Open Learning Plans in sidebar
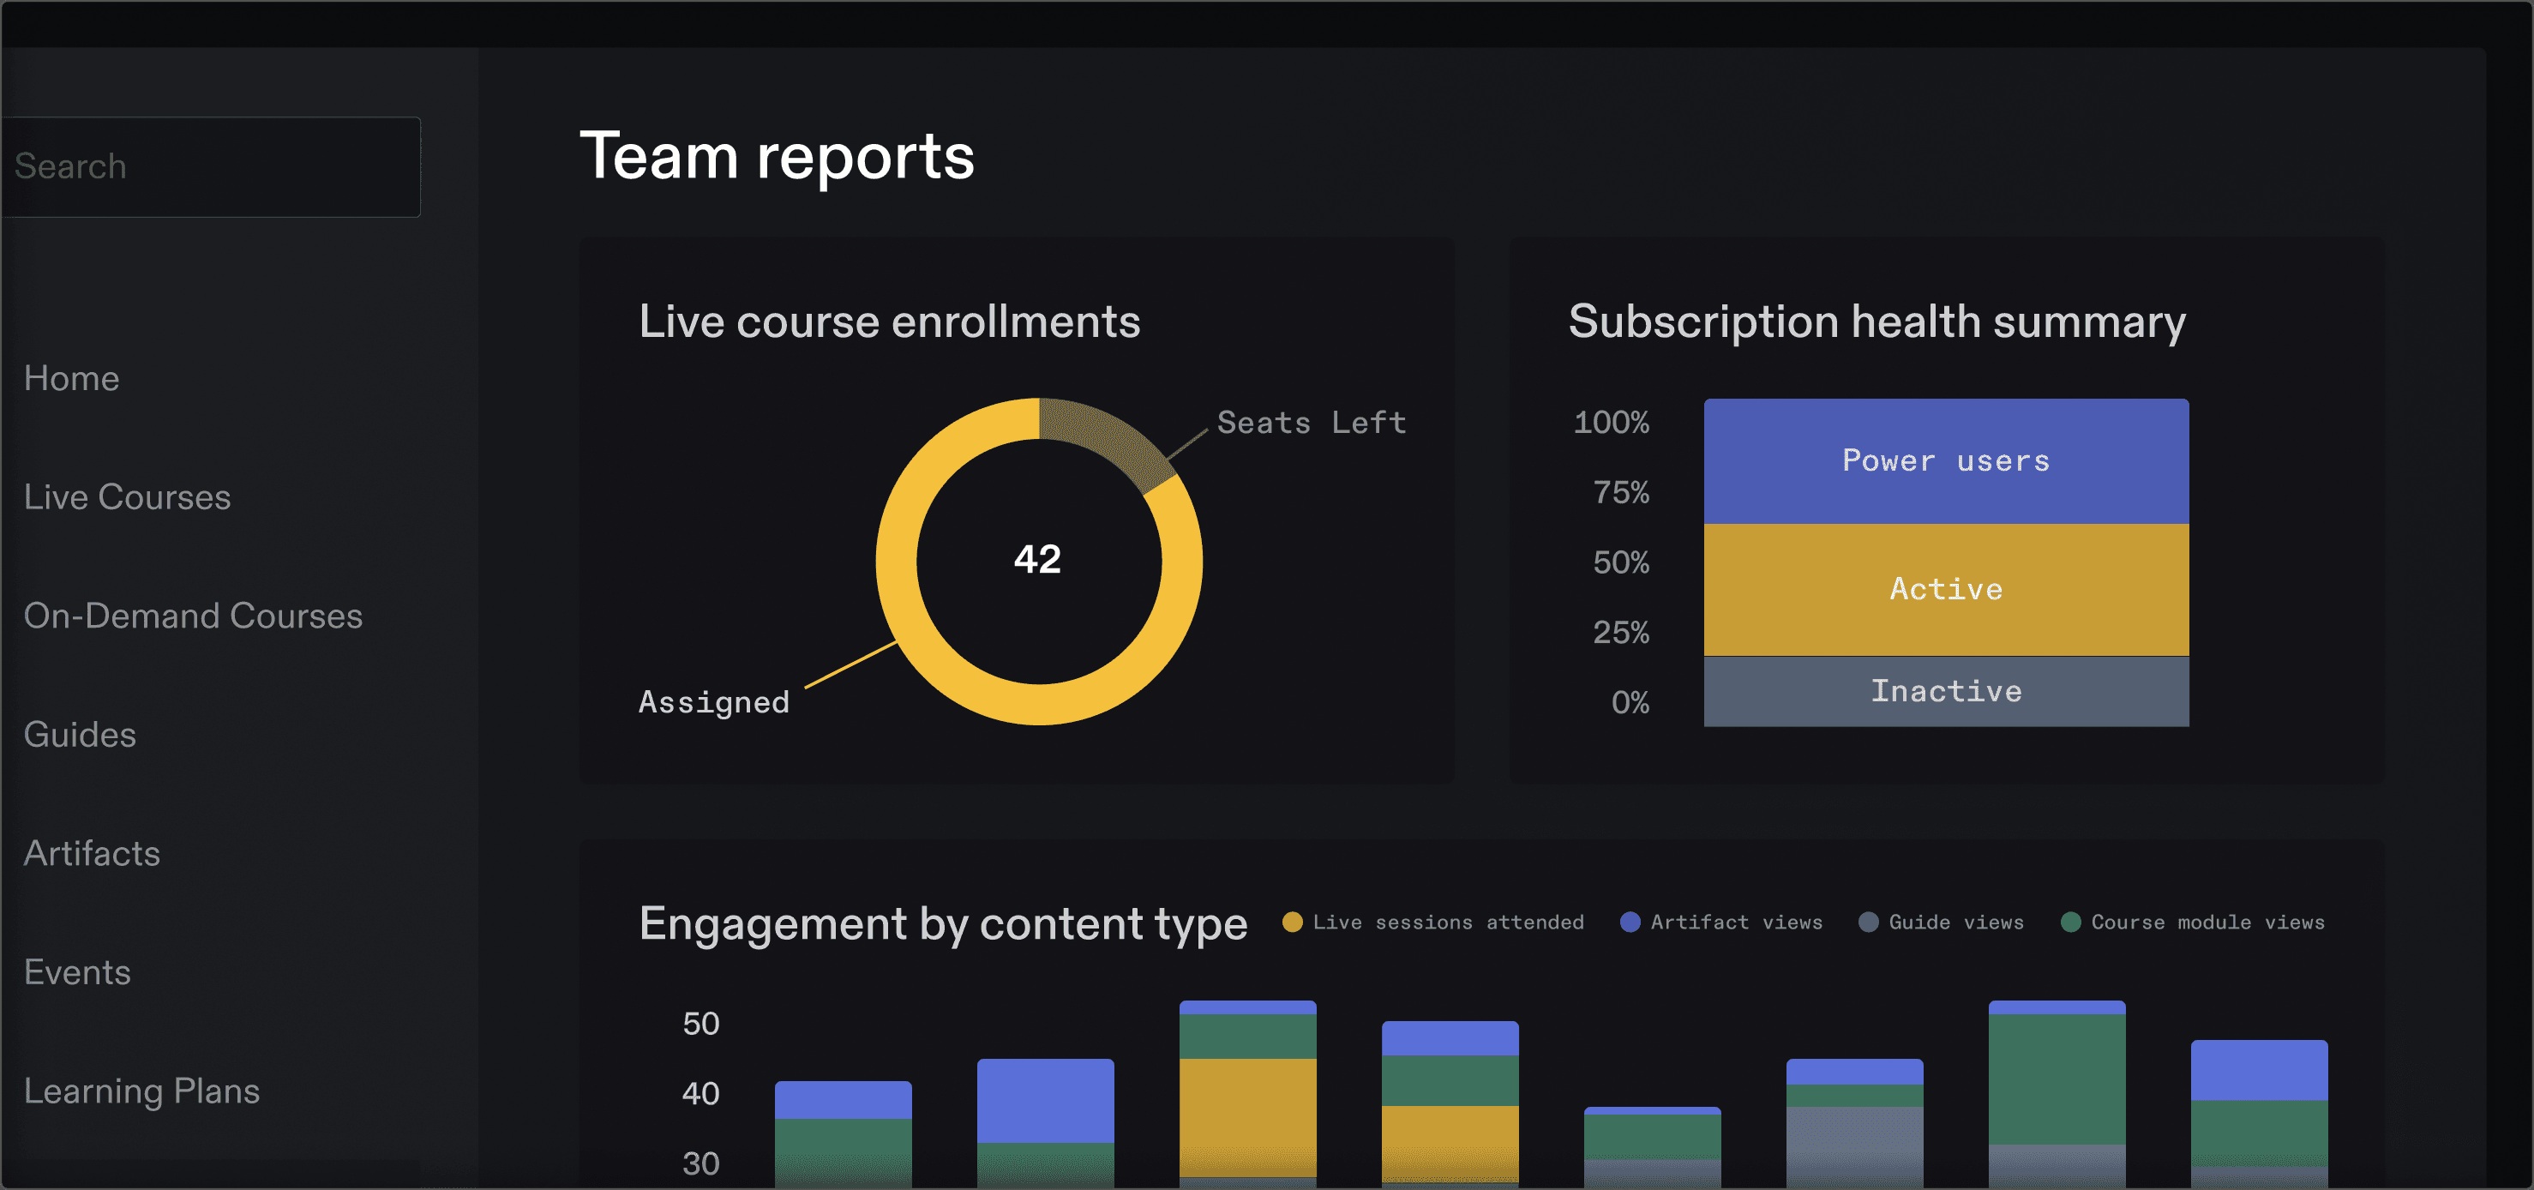This screenshot has width=2534, height=1190. tap(141, 1091)
